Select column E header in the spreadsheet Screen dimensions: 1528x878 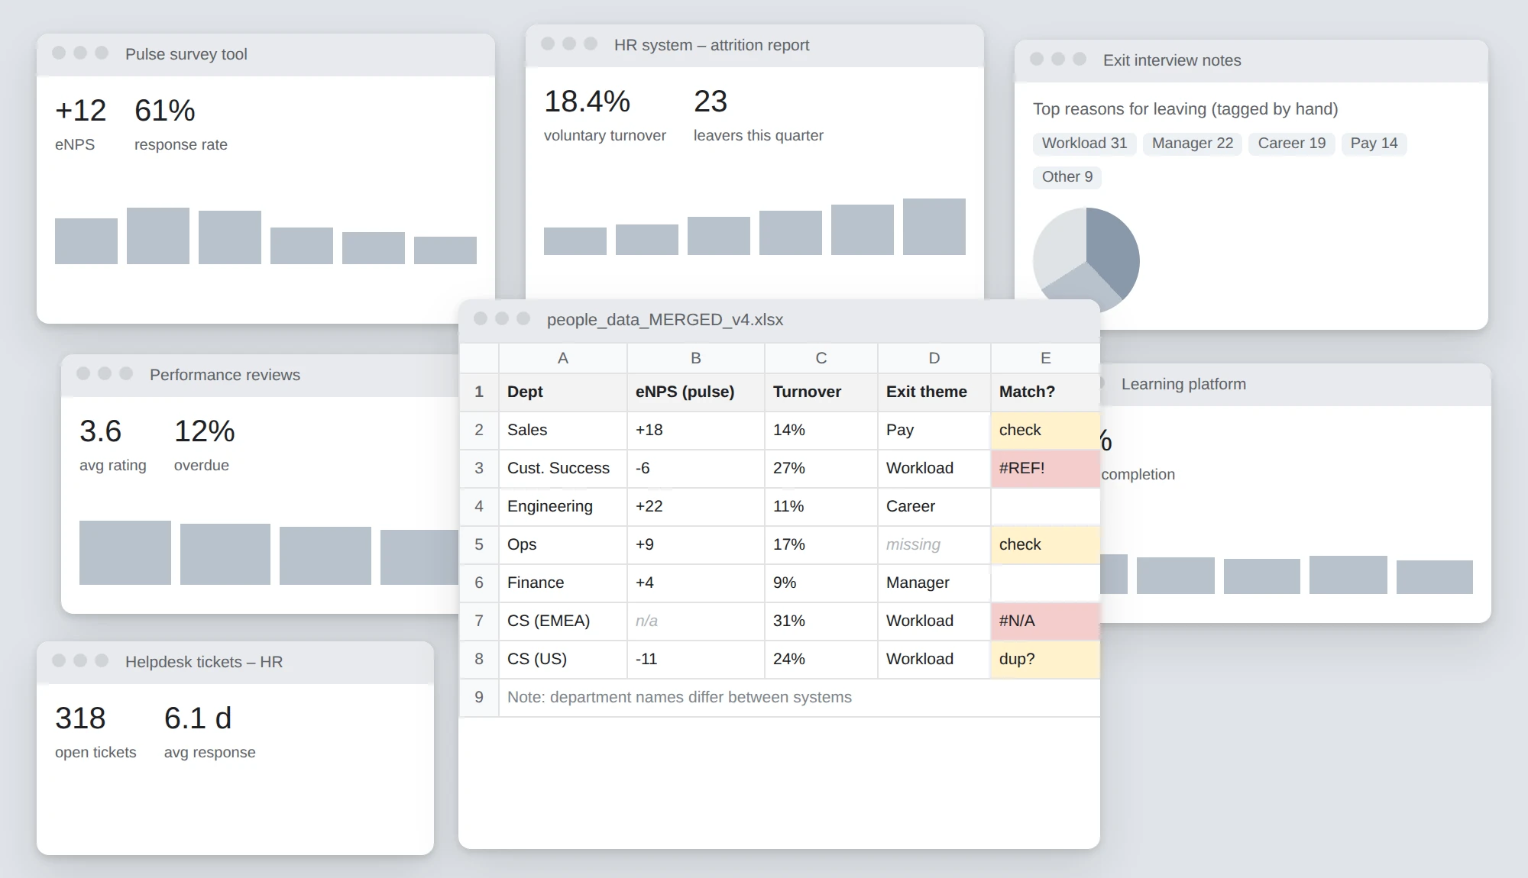click(x=1045, y=358)
